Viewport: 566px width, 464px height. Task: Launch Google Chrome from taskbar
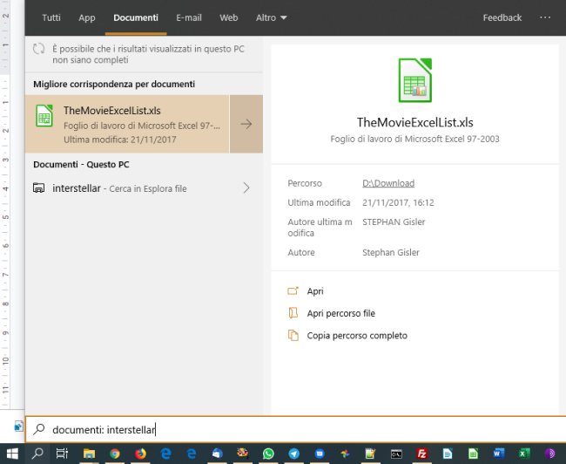[115, 454]
